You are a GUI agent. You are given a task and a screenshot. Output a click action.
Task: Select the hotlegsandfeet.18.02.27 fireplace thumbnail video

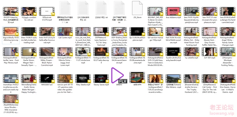[101, 52]
